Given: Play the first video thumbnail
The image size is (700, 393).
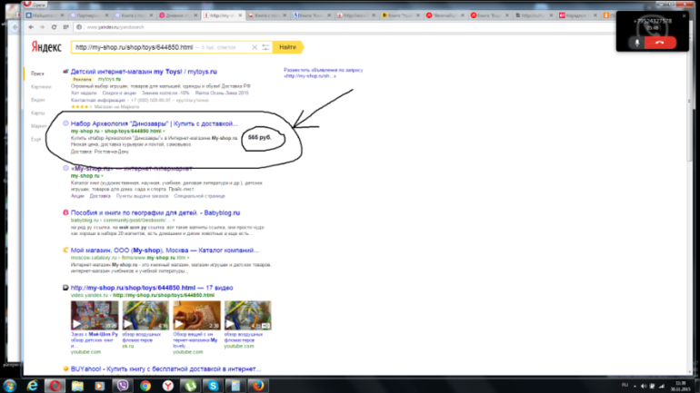Looking at the screenshot, I should click(93, 317).
